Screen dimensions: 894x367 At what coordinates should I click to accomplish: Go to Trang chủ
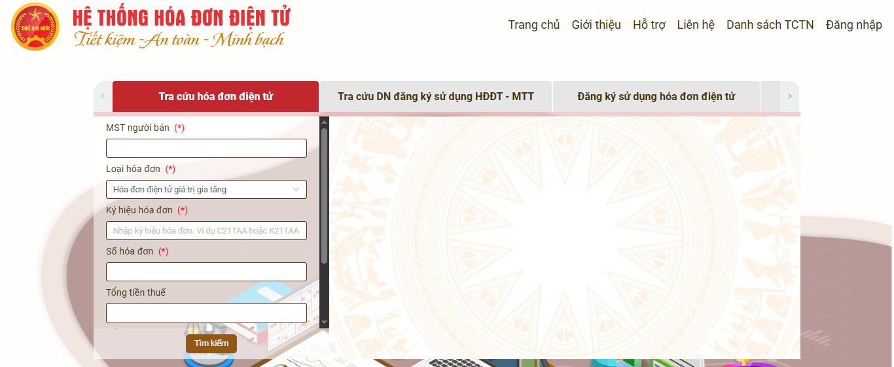[x=534, y=25]
